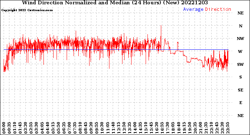250x135 pixels.
Task: Click the 11:40 time axis label
Action: (113, 128)
